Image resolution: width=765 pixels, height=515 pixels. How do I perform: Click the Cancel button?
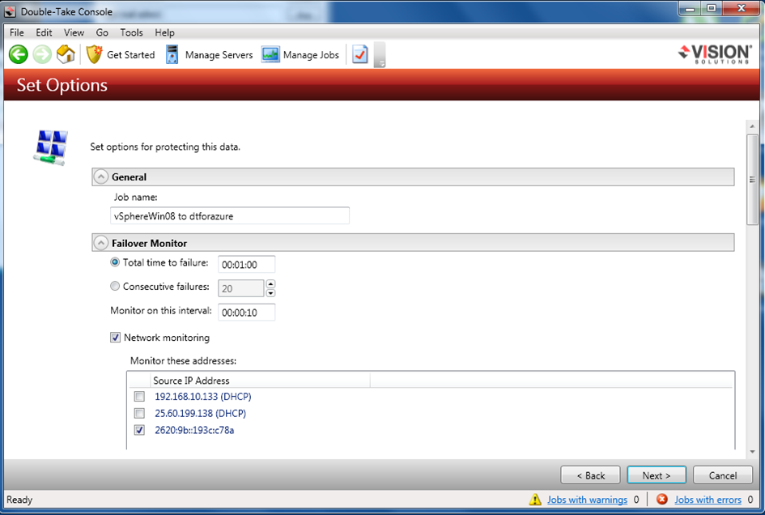coord(723,475)
